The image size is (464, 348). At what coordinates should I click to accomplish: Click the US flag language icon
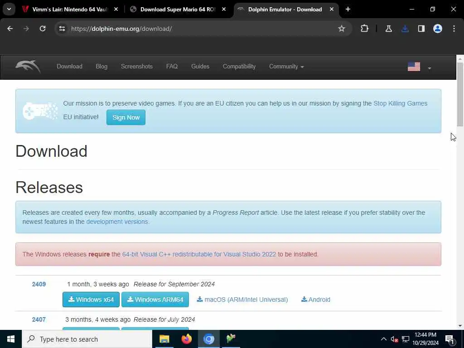(414, 67)
